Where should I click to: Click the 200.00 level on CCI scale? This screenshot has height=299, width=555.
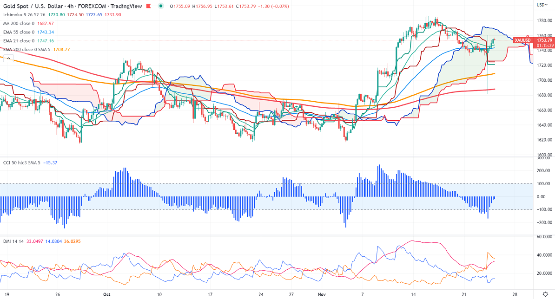pyautogui.click(x=544, y=171)
